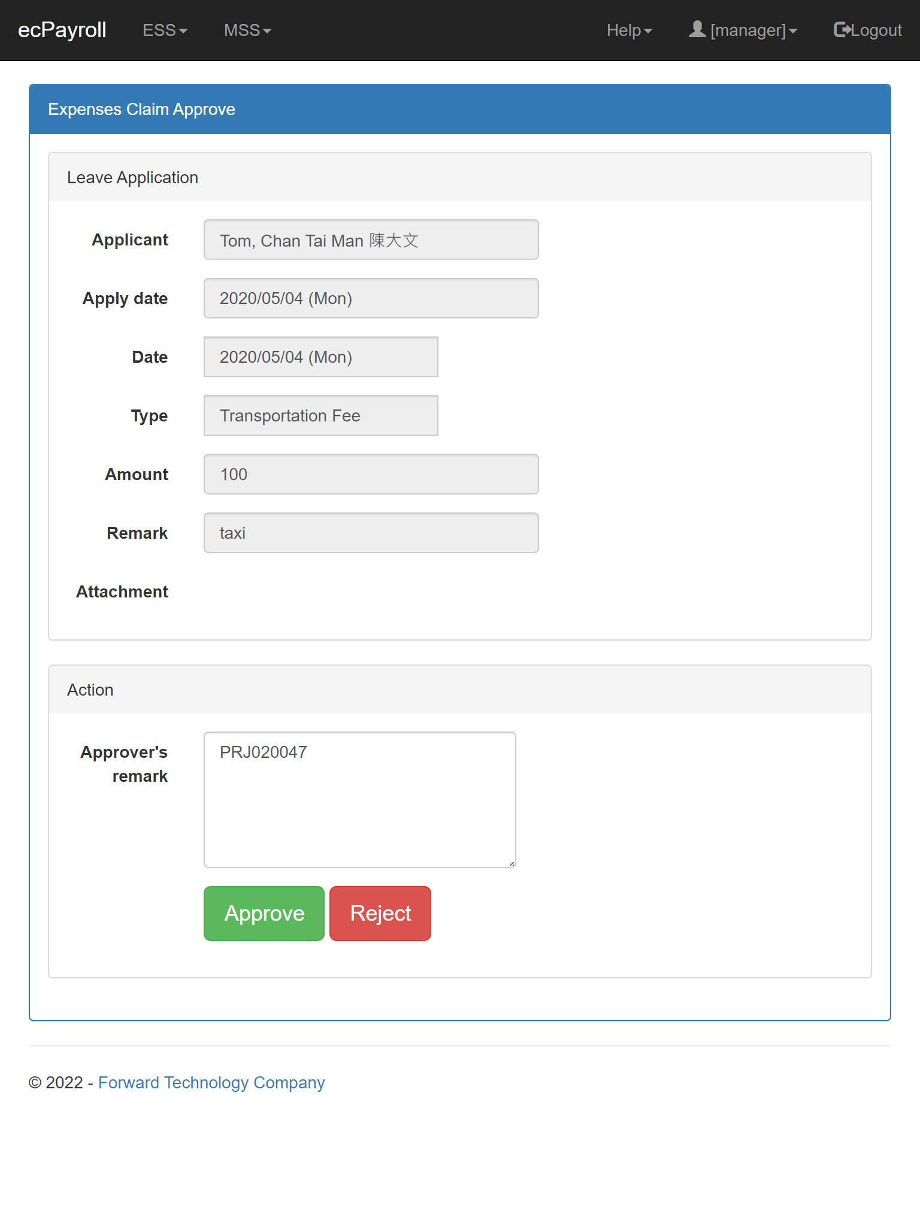The image size is (920, 1226).
Task: Select the Date field showing 2020/05/04
Action: 321,357
